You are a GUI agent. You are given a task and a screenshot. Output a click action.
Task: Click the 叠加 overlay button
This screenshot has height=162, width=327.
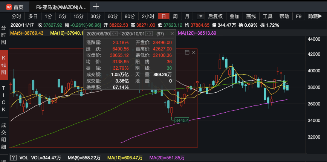point(234,17)
